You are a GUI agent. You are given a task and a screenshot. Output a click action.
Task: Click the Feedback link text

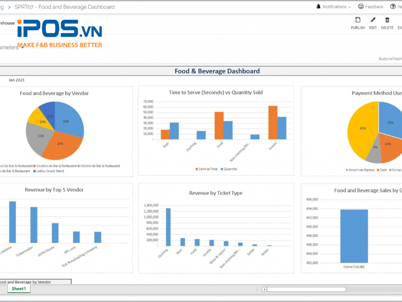click(374, 7)
